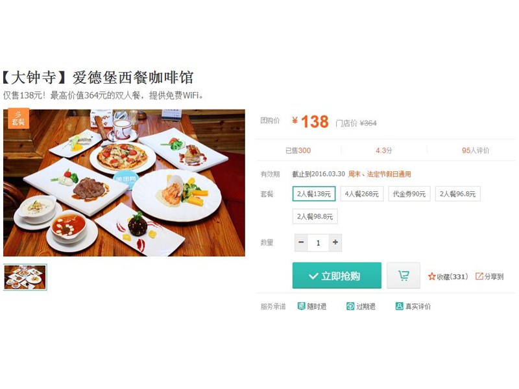The width and height of the screenshot is (519, 389).
Task: Click the quantity input field
Action: pyautogui.click(x=318, y=242)
